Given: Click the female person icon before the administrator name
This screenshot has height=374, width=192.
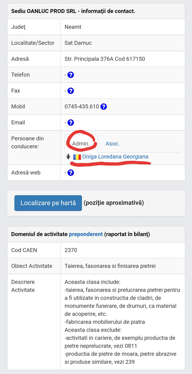Looking at the screenshot, I should pyautogui.click(x=68, y=157).
